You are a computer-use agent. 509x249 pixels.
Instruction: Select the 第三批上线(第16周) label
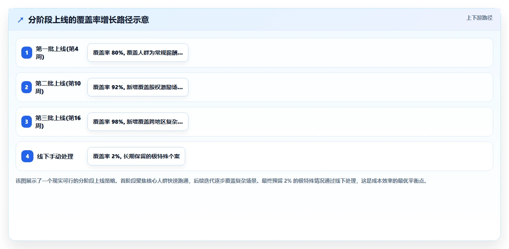point(58,122)
